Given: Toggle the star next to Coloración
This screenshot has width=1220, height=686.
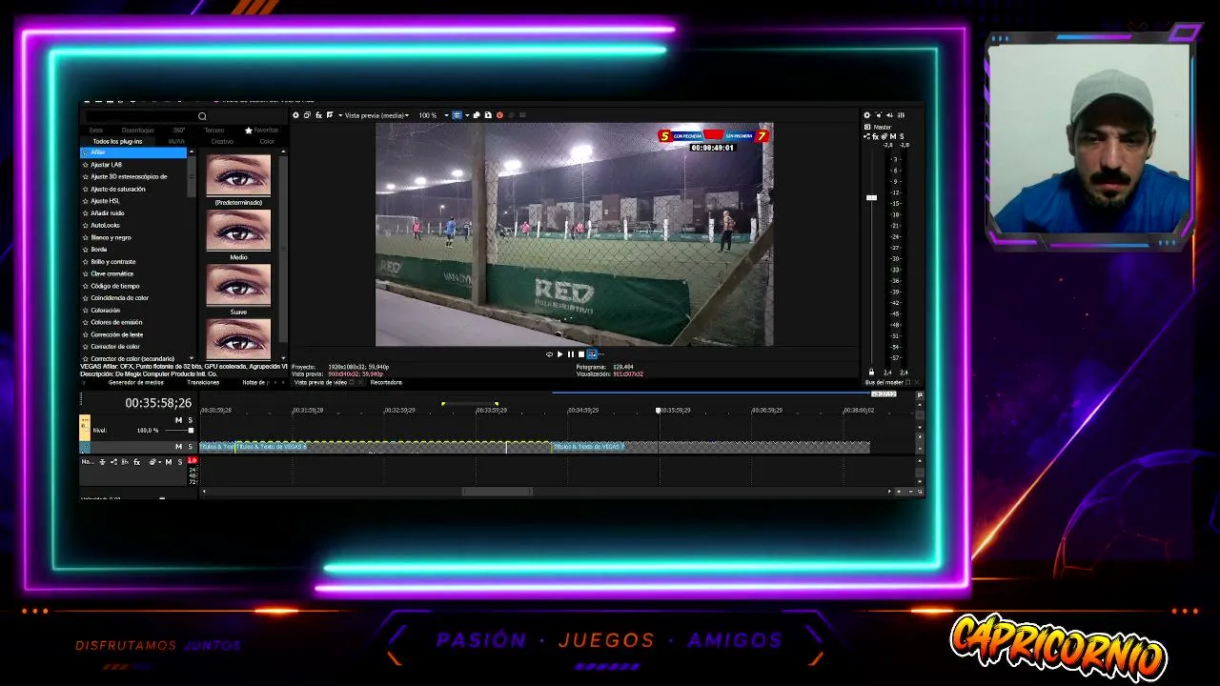Looking at the screenshot, I should click(86, 310).
